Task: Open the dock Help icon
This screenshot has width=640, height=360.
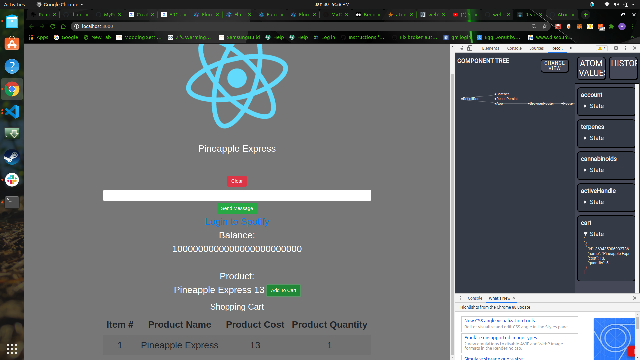Action: pyautogui.click(x=12, y=66)
